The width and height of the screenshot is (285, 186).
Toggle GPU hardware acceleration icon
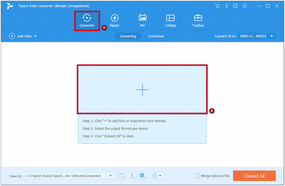click(x=142, y=176)
